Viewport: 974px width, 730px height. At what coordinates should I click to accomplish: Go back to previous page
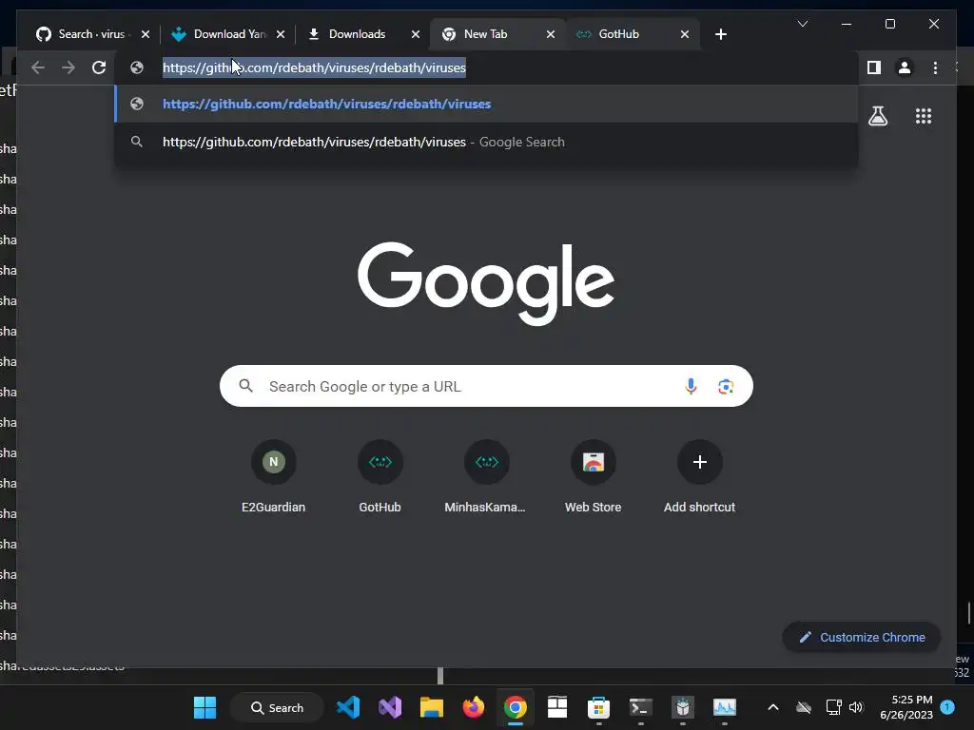click(38, 67)
